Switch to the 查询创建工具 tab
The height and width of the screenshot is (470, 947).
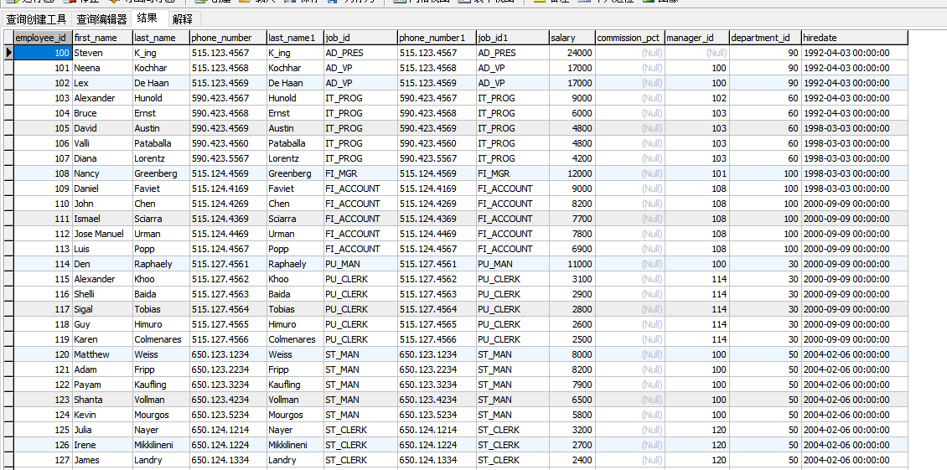[x=36, y=19]
